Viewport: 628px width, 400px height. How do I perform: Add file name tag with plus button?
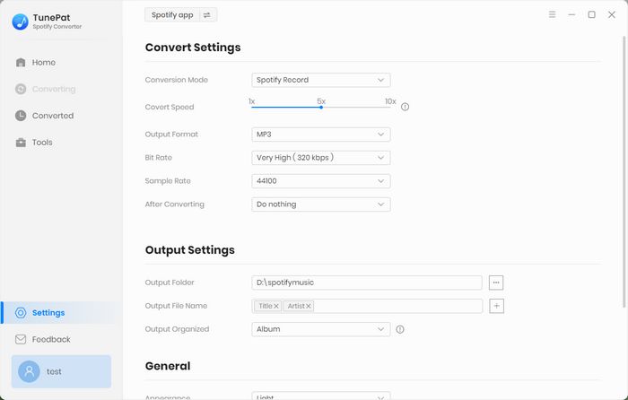click(496, 306)
